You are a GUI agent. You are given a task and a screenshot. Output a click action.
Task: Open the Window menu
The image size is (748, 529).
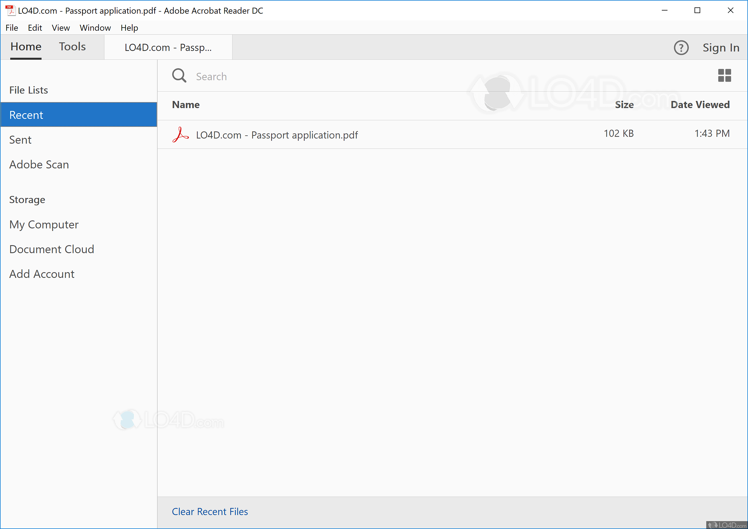pyautogui.click(x=95, y=28)
